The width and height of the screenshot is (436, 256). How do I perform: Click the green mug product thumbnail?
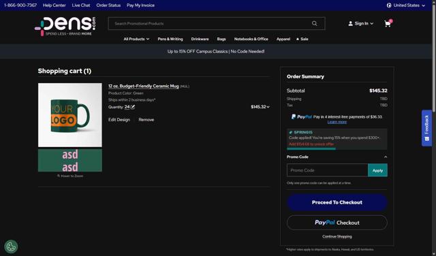coord(70,115)
